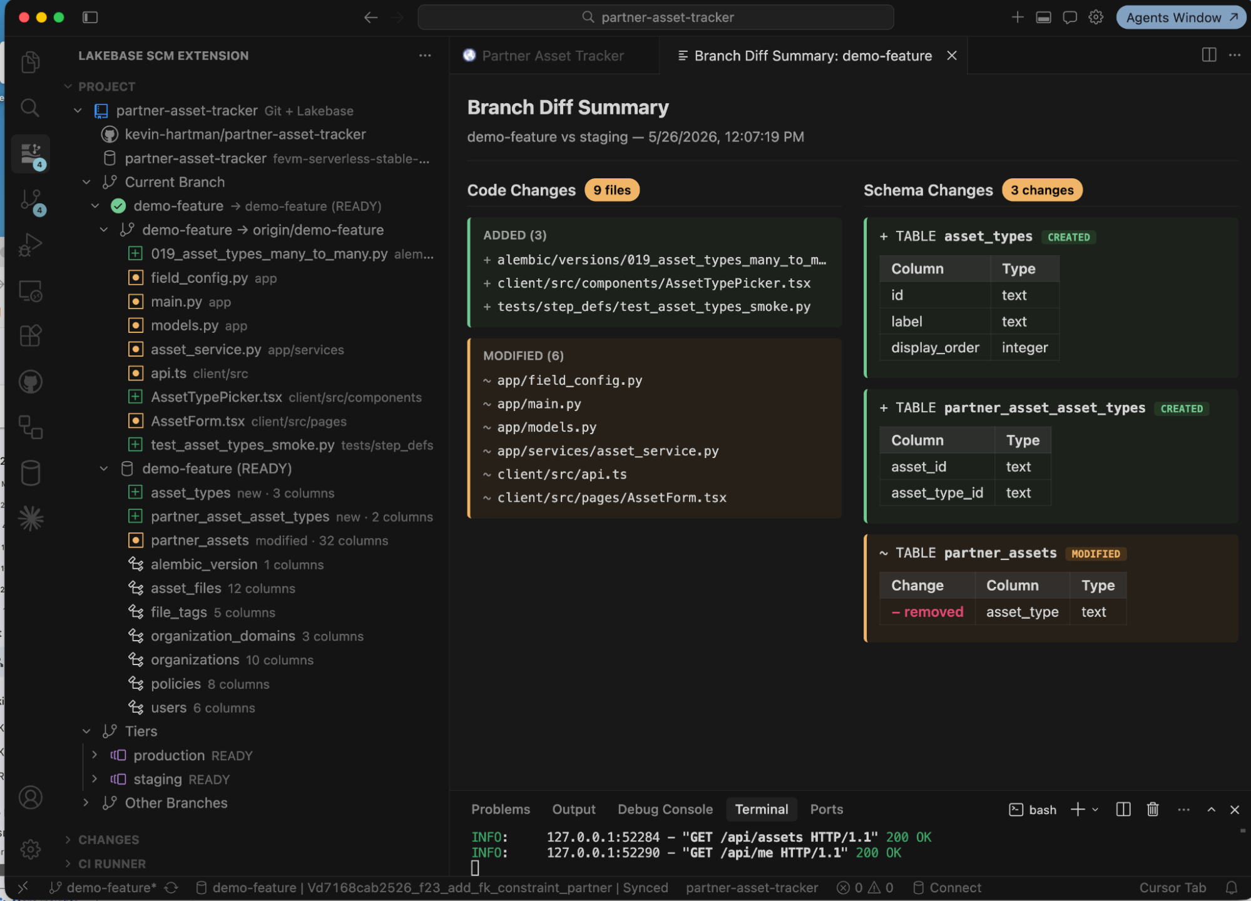Collapse demo-feature origin/demo-feature file list
Viewport: 1251px width, 901px height.
(104, 230)
